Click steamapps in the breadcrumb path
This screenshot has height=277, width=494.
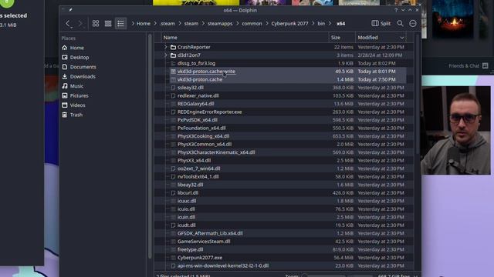point(220,24)
